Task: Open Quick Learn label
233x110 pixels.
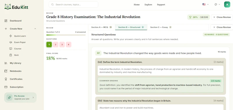Action: click(x=20, y=36)
